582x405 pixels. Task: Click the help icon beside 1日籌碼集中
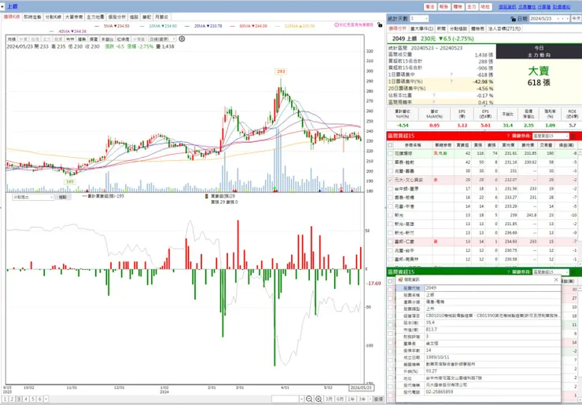pyautogui.click(x=451, y=75)
